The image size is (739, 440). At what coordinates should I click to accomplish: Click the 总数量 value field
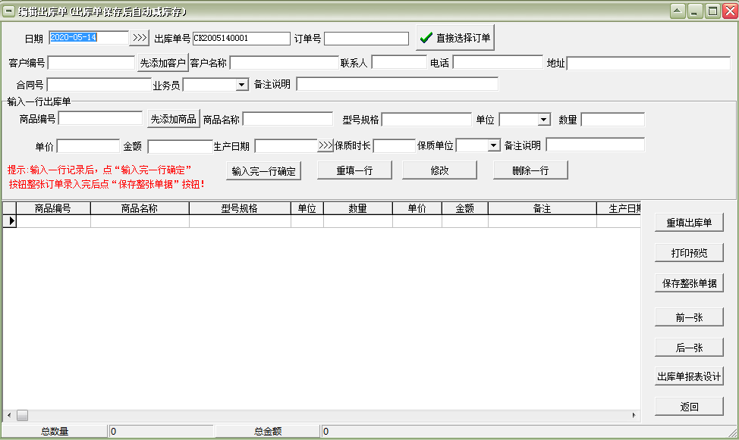coord(161,431)
